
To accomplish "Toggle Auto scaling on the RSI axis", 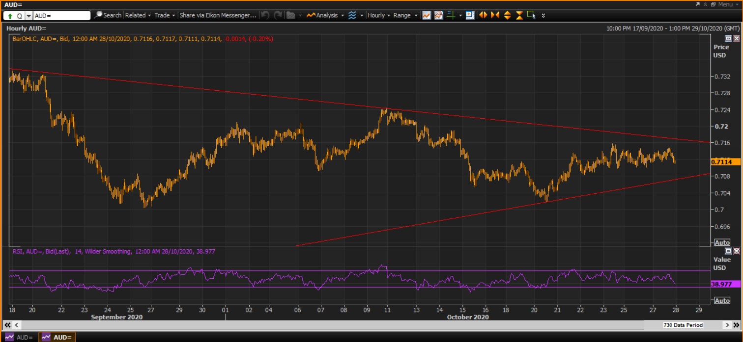I will coord(721,300).
